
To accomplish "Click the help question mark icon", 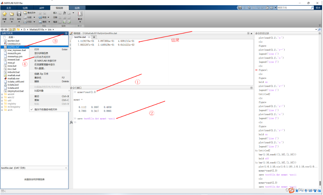I will (272, 8).
